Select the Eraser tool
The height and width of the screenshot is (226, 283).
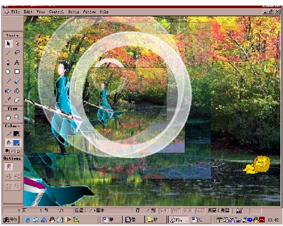click(x=17, y=100)
